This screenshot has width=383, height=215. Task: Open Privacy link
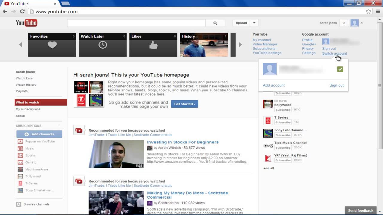(x=308, y=49)
